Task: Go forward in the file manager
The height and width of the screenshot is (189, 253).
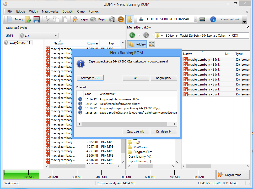Action: [146, 35]
